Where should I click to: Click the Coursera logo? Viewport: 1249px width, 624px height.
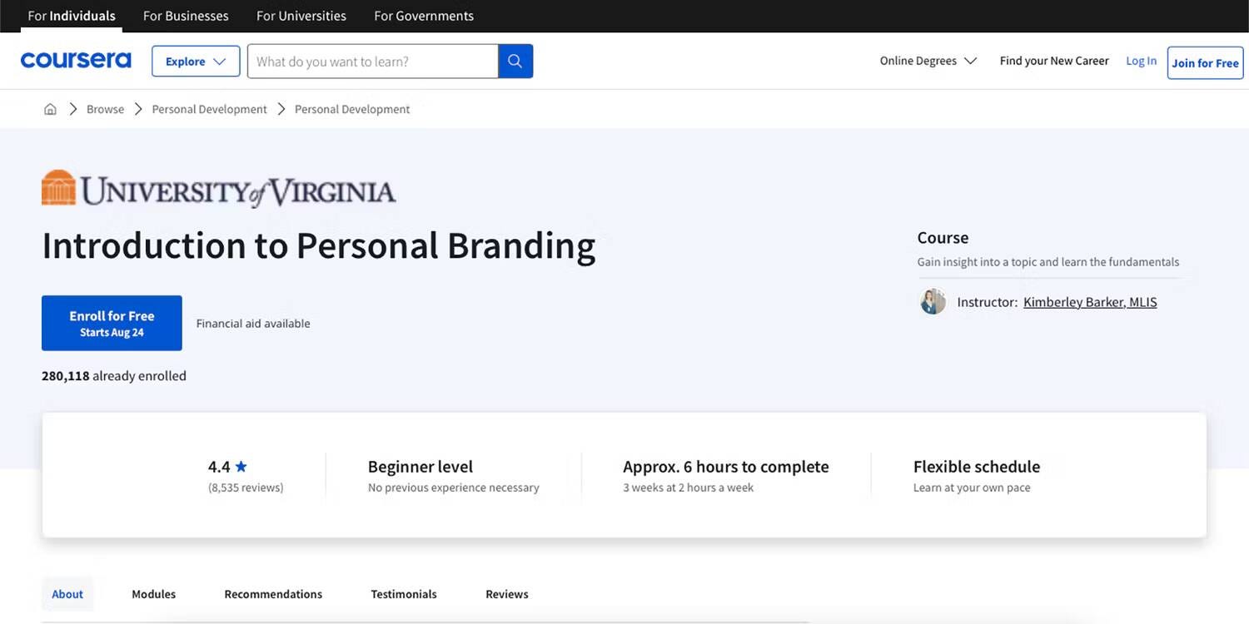76,61
